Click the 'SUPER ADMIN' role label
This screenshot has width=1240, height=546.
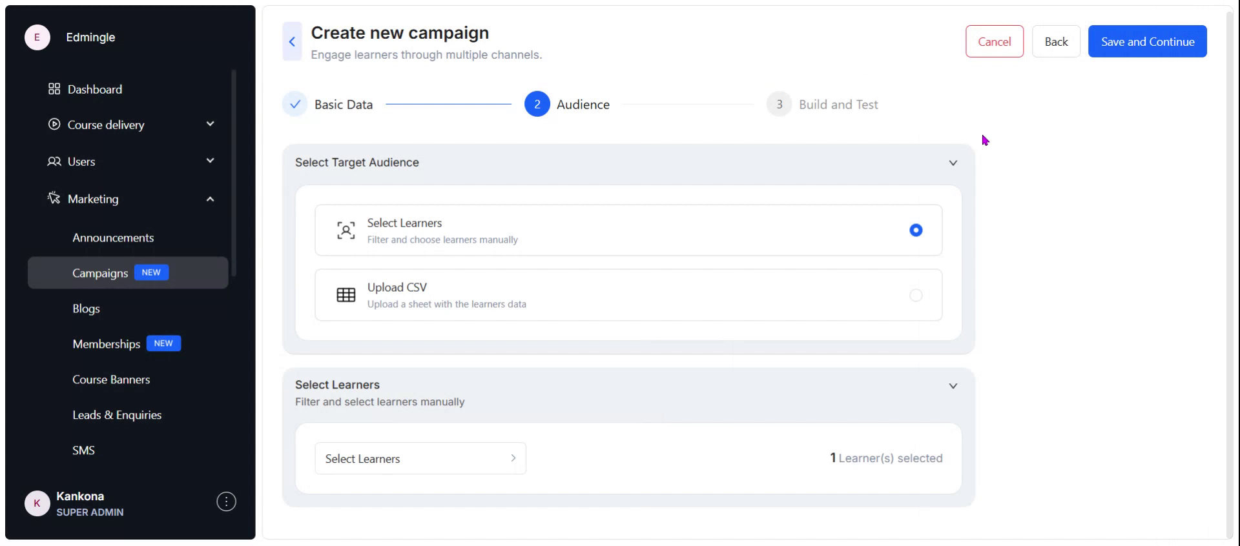(90, 512)
